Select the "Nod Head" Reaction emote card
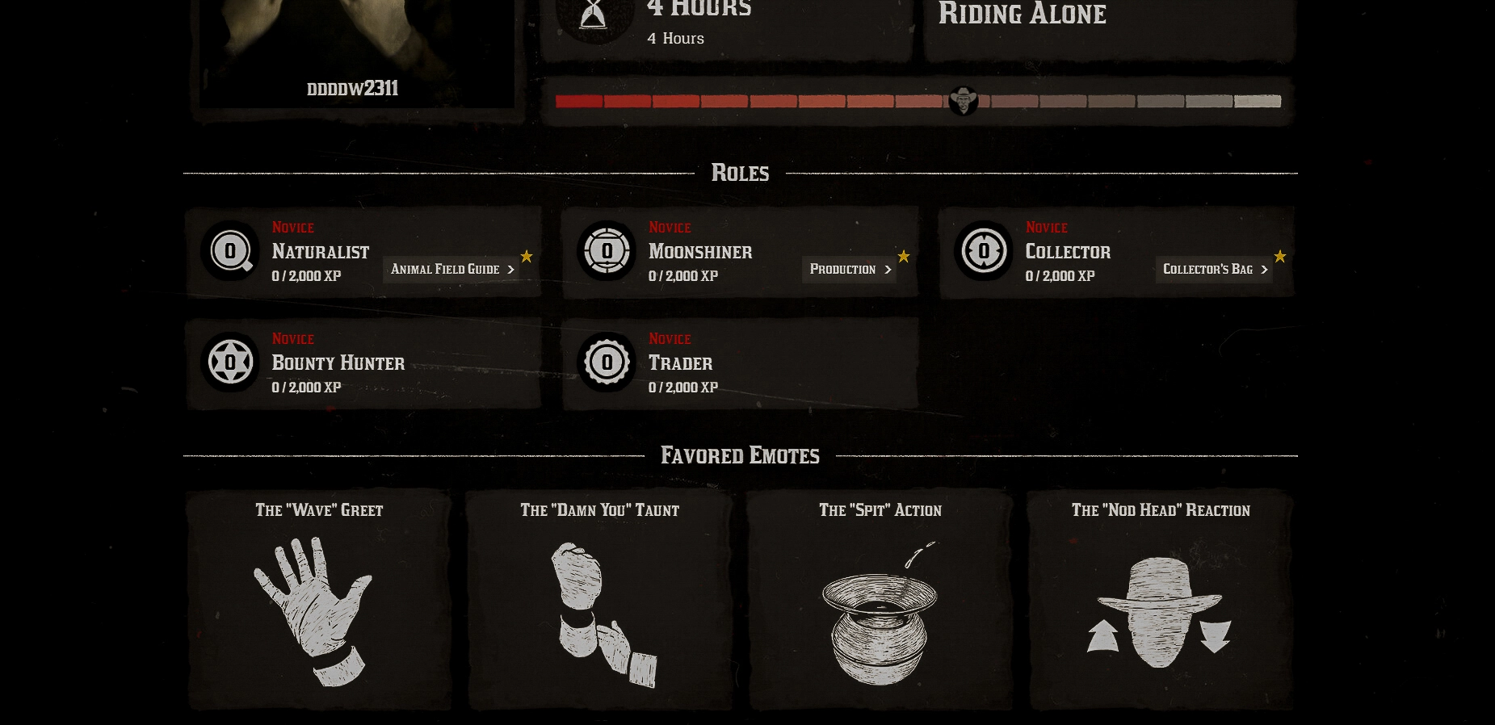The image size is (1495, 725). (x=1161, y=599)
